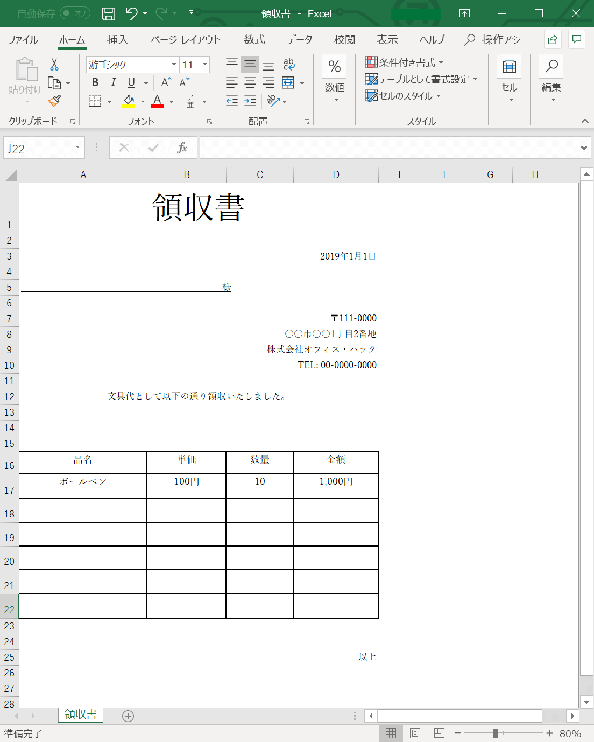Click the 操作アシスト search box
594x742 pixels.
pos(493,39)
